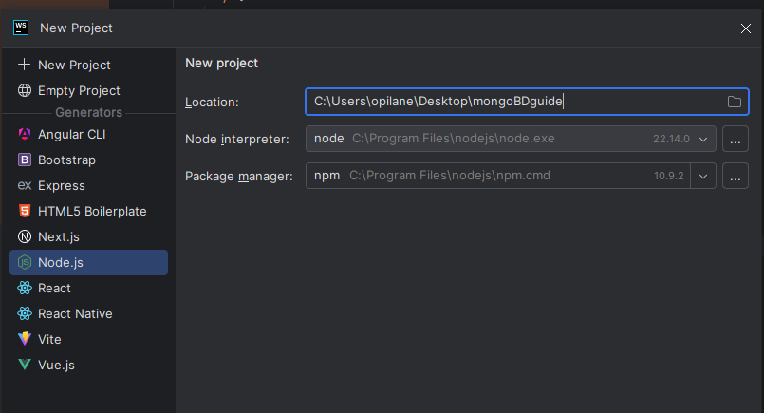Choose Empty Project option
Screen dimensions: 764x413
[79, 90]
